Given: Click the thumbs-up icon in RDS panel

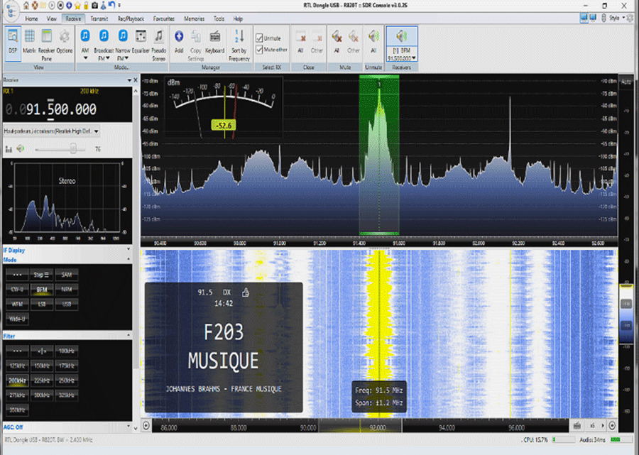Looking at the screenshot, I should [246, 292].
